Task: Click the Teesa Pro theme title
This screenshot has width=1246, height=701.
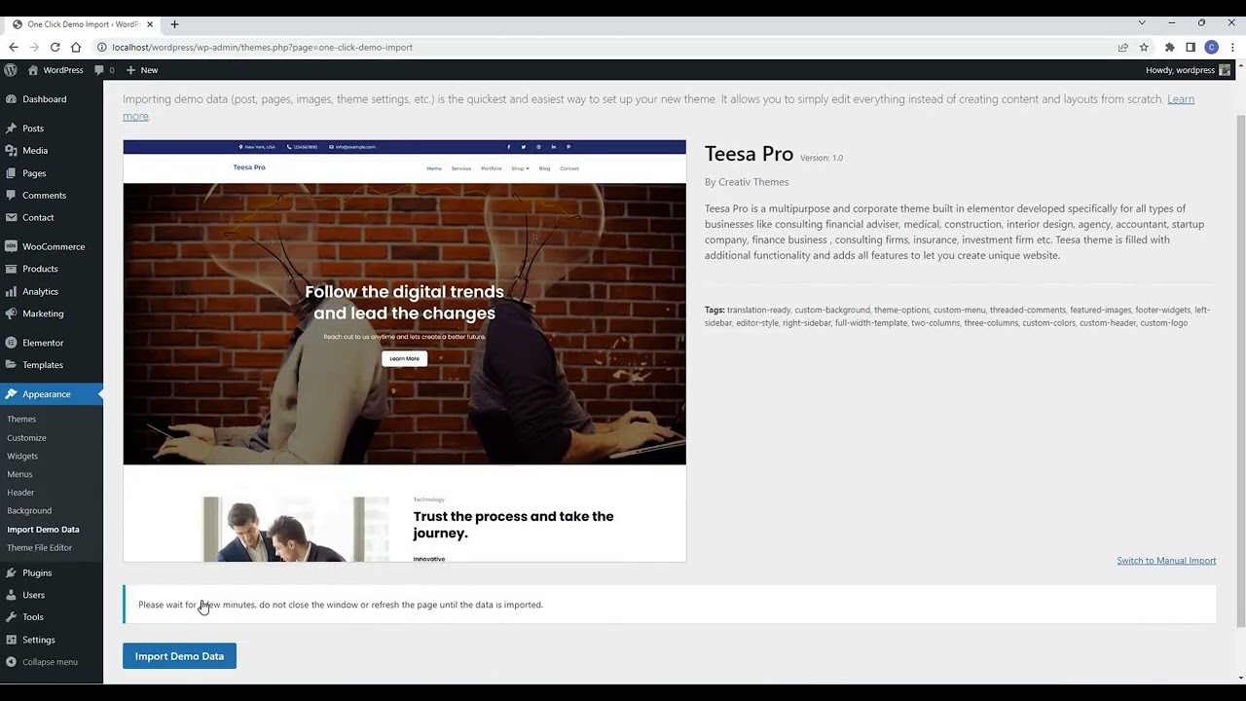Action: (x=749, y=154)
